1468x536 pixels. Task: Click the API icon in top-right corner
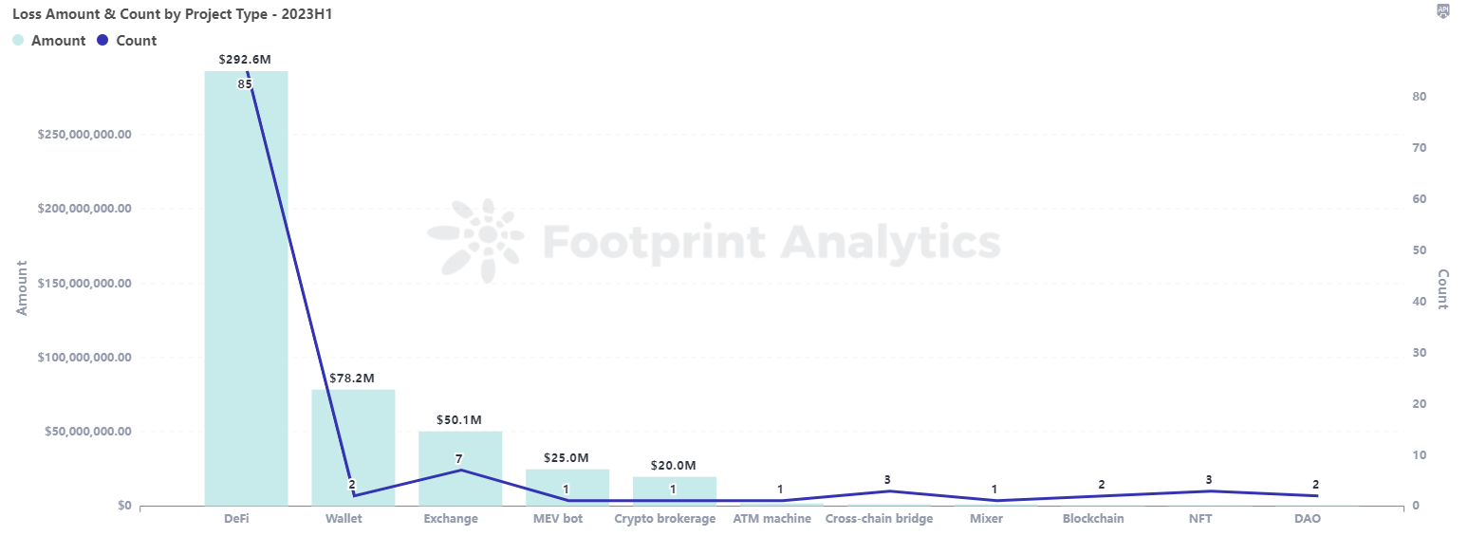(x=1443, y=11)
